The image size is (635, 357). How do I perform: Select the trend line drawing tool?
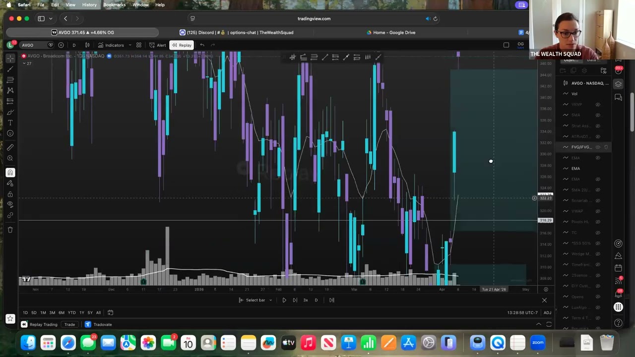pyautogui.click(x=10, y=69)
